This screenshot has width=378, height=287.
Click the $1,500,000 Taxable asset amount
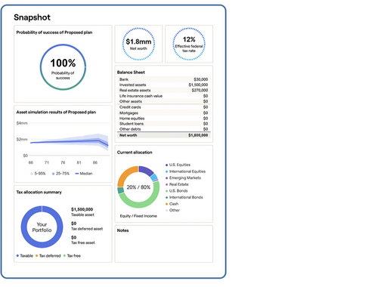(82, 209)
